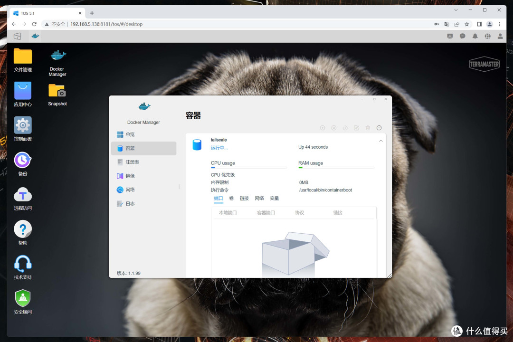
Task: Click the browser address bar URL
Action: [106, 24]
